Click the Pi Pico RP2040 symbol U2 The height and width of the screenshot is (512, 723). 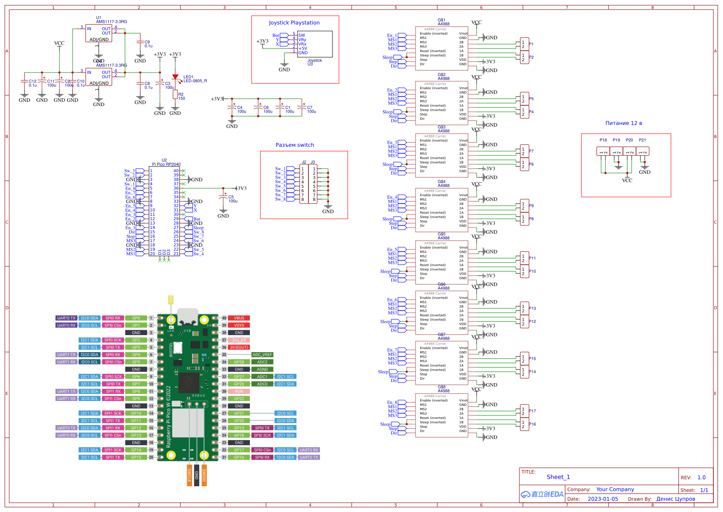[x=165, y=212]
